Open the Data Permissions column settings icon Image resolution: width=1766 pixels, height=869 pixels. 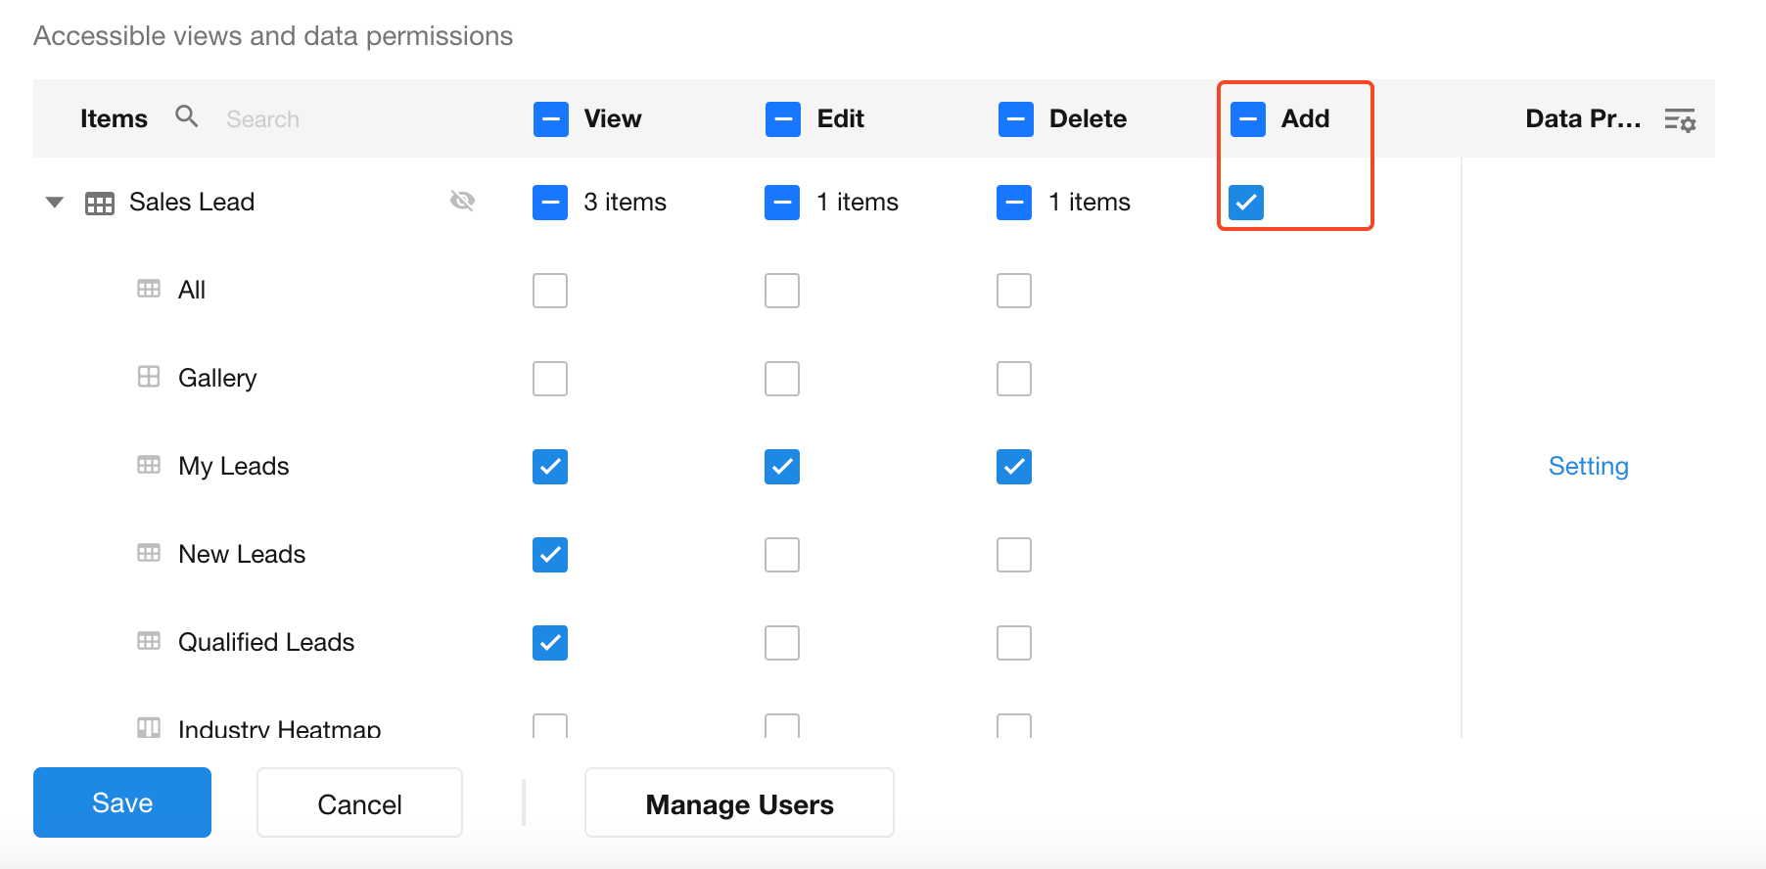(1680, 120)
